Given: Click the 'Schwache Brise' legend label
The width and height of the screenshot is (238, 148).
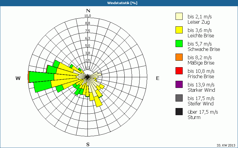Looking at the screenshot, I should pyautogui.click(x=204, y=49).
